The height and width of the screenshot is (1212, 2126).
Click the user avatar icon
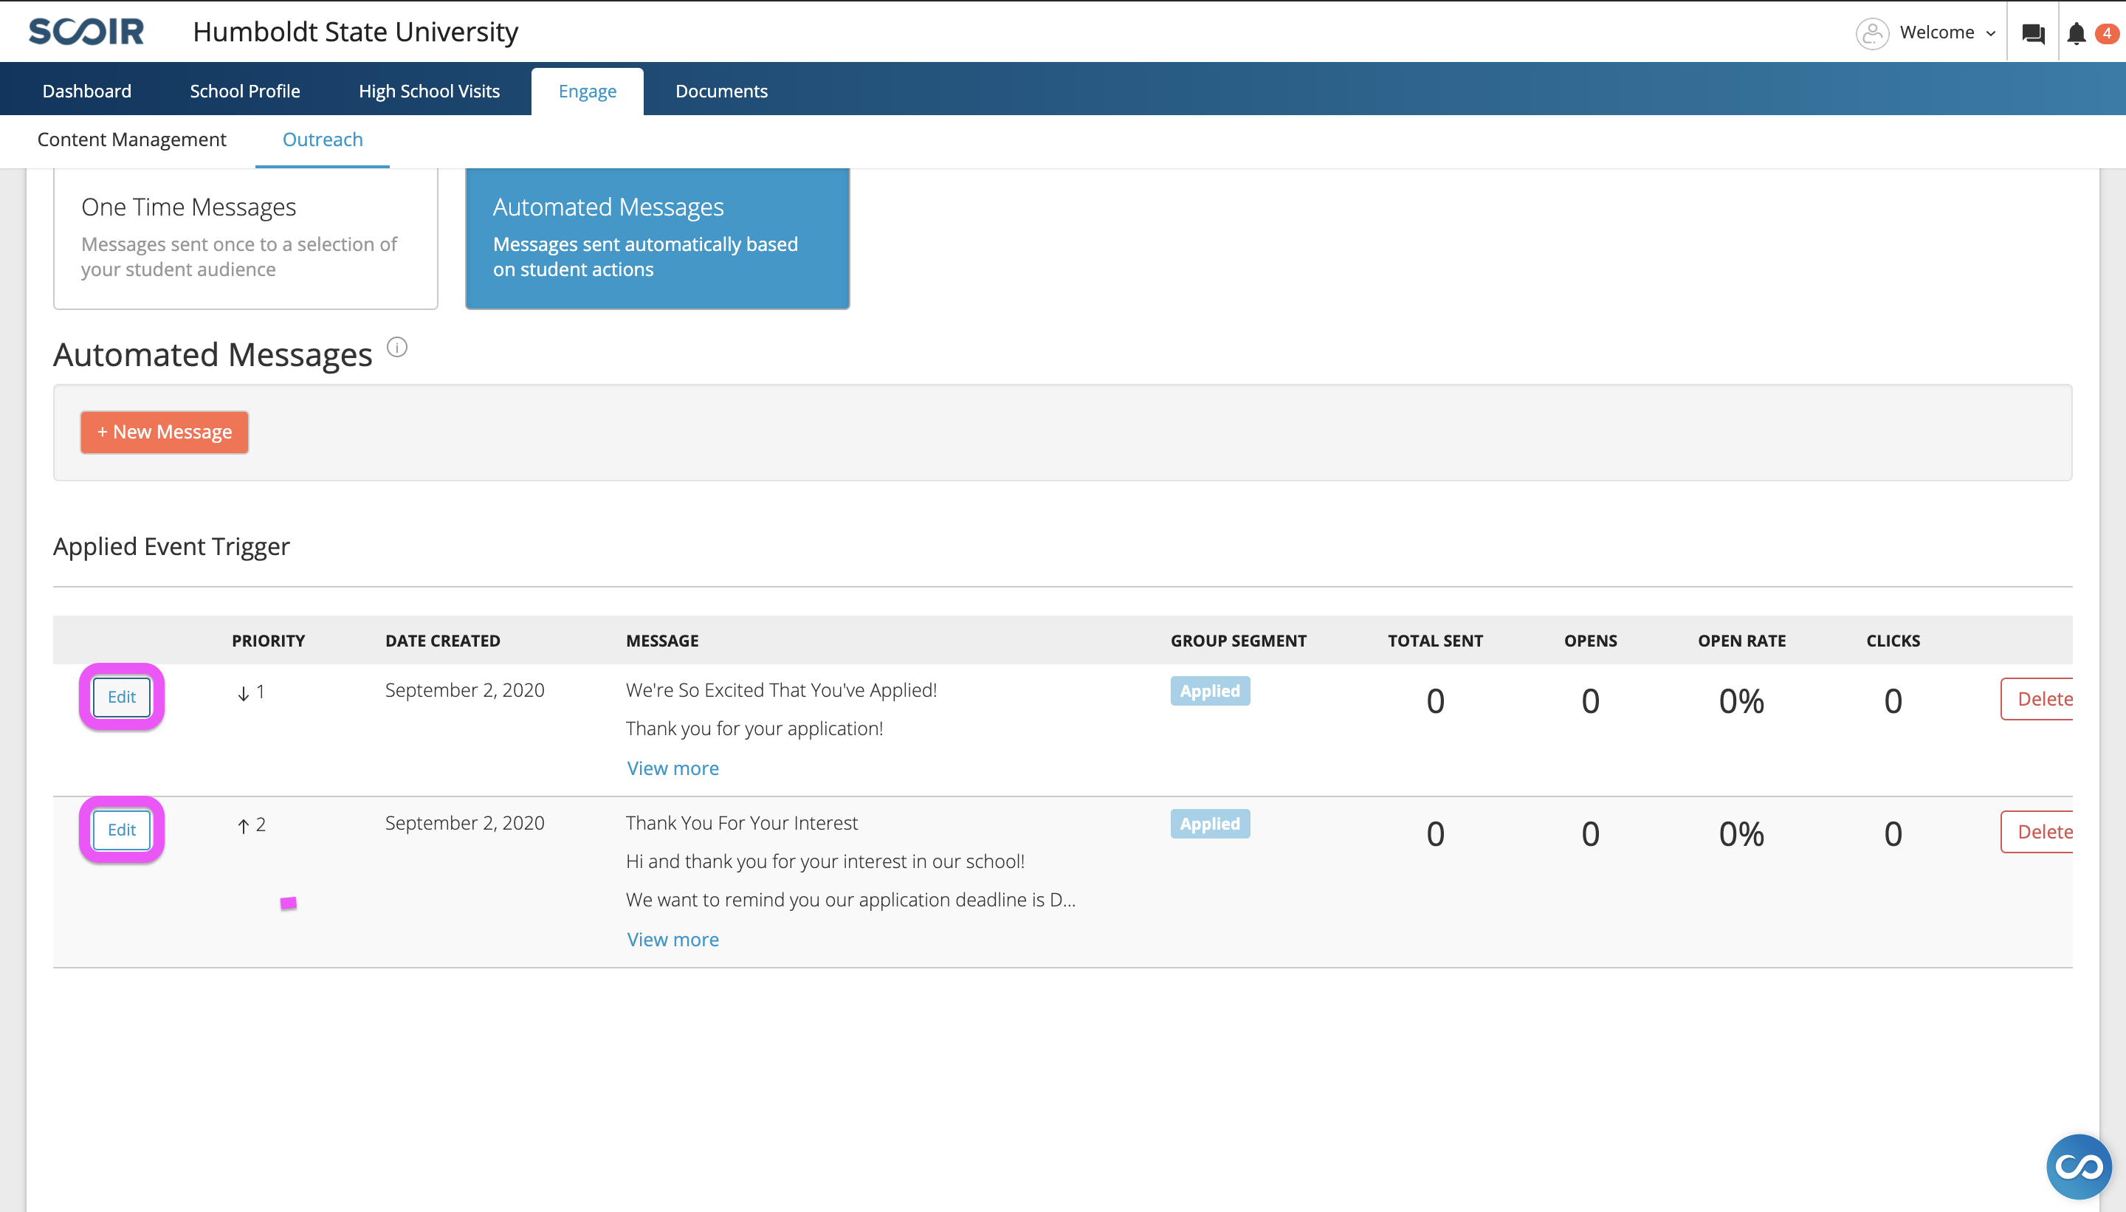click(1872, 33)
